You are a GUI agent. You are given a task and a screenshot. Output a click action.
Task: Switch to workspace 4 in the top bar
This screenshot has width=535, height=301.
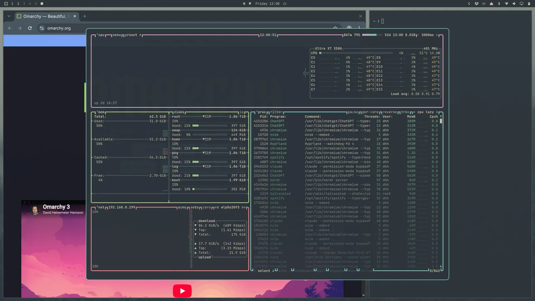pos(30,4)
